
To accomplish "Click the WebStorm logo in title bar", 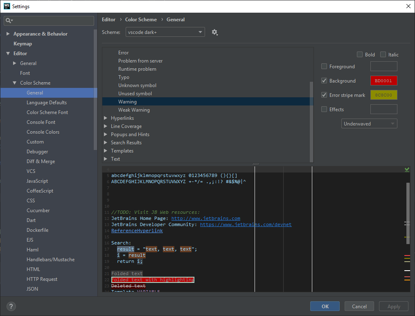I will (7, 6).
